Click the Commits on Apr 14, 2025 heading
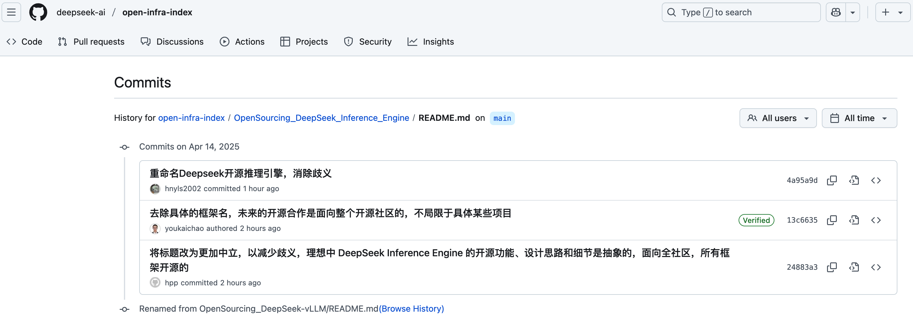Viewport: 913px width, 315px height. pyautogui.click(x=189, y=147)
